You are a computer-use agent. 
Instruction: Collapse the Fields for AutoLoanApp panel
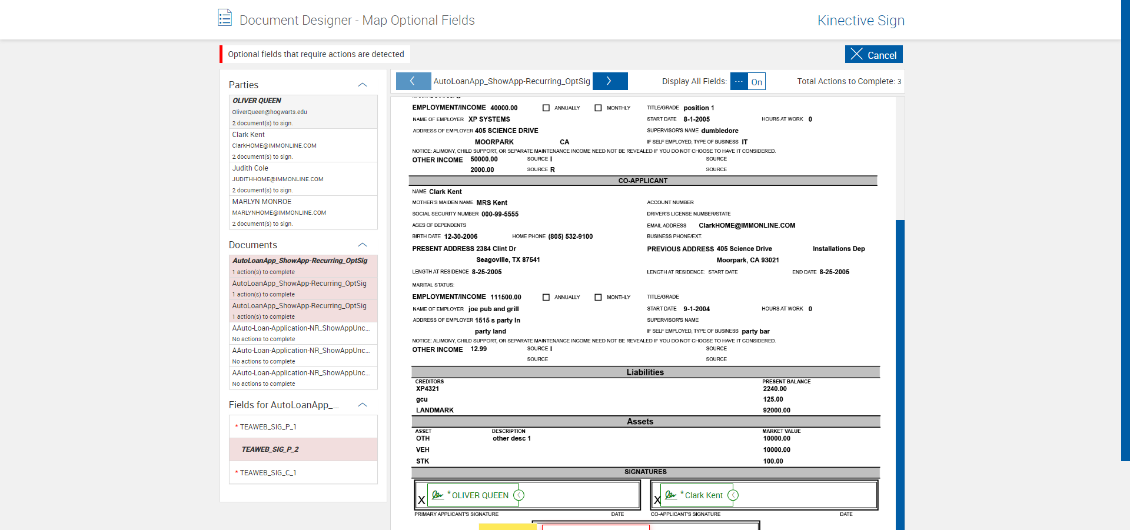pos(363,405)
